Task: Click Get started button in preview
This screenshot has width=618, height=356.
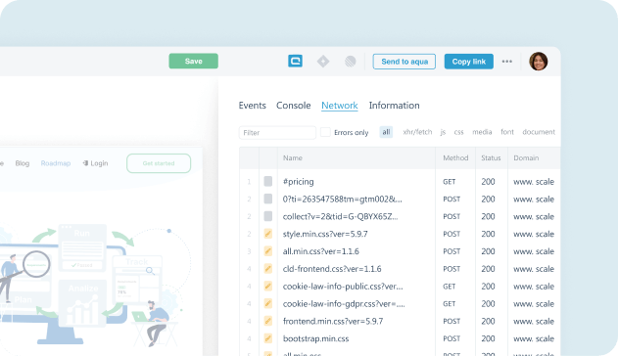Action: pos(159,163)
